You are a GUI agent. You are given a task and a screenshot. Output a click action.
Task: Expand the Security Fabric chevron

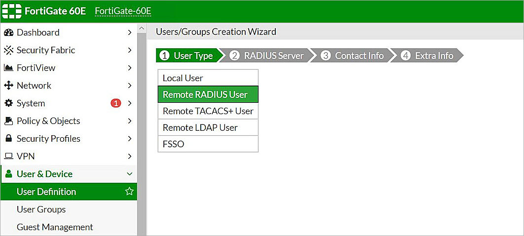click(130, 50)
